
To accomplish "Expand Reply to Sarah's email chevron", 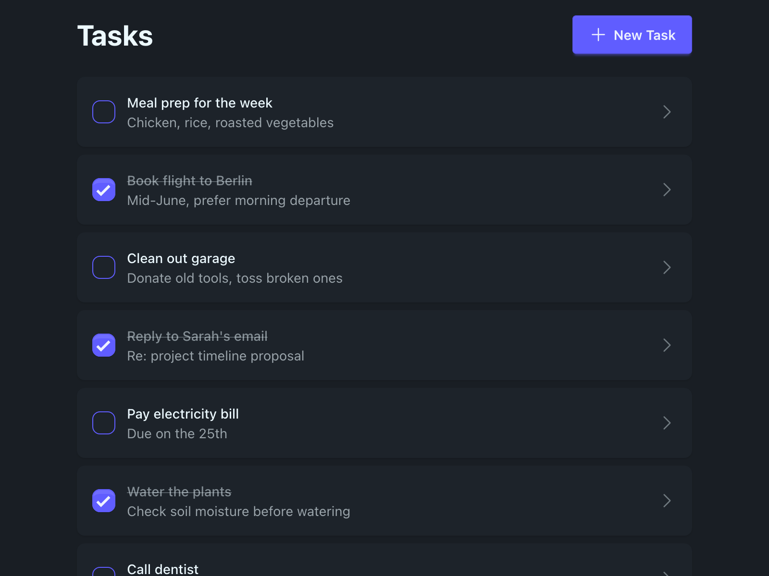I will [667, 345].
